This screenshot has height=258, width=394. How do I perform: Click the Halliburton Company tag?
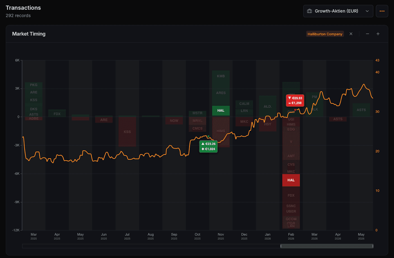coord(325,34)
